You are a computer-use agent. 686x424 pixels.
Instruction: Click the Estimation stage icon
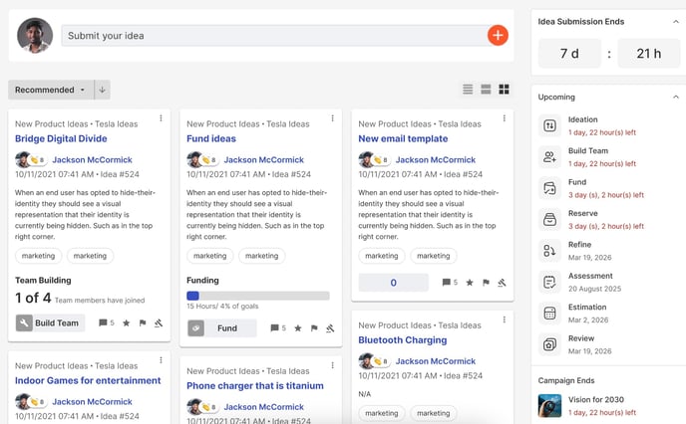tap(549, 314)
